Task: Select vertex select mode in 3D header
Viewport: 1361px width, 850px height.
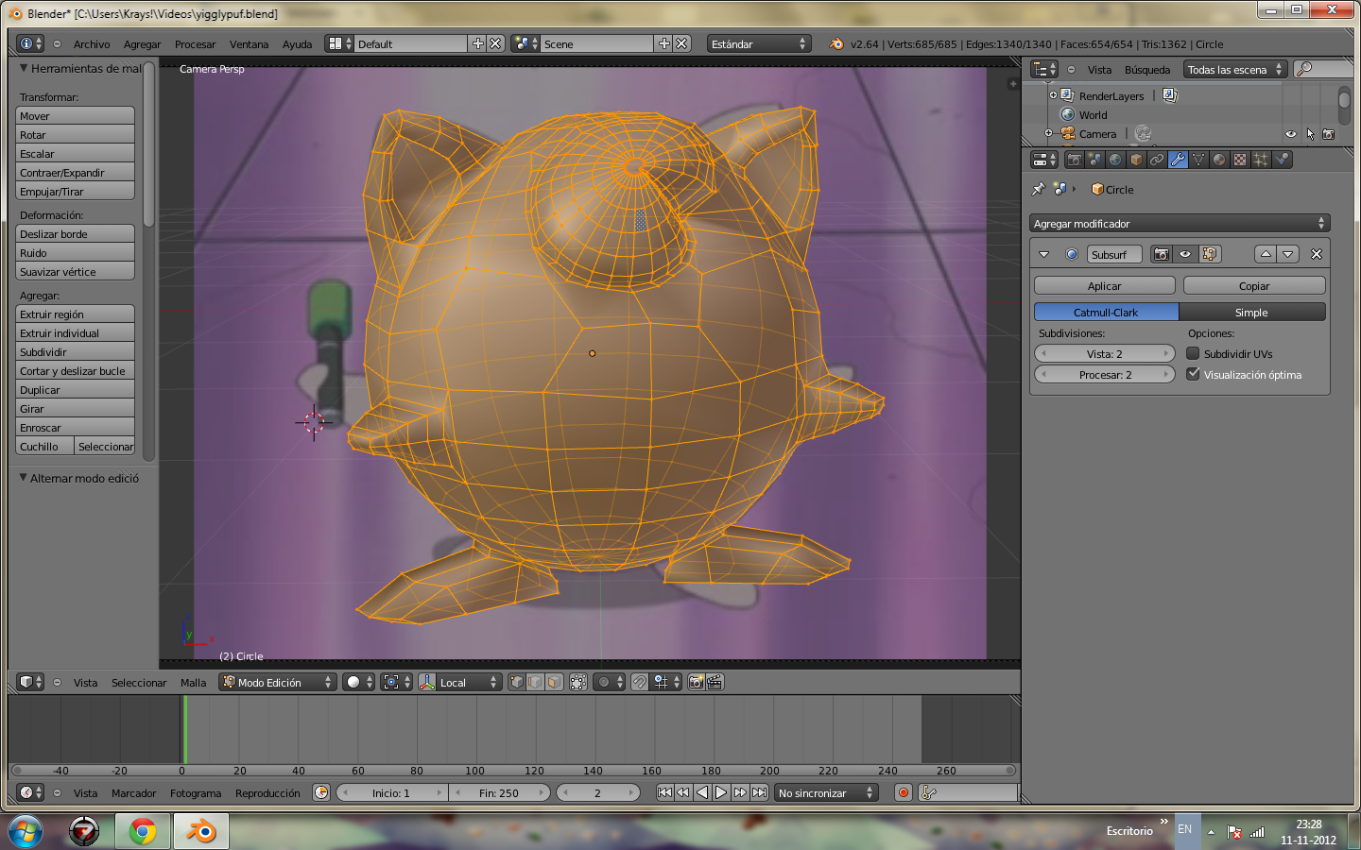Action: pyautogui.click(x=517, y=682)
